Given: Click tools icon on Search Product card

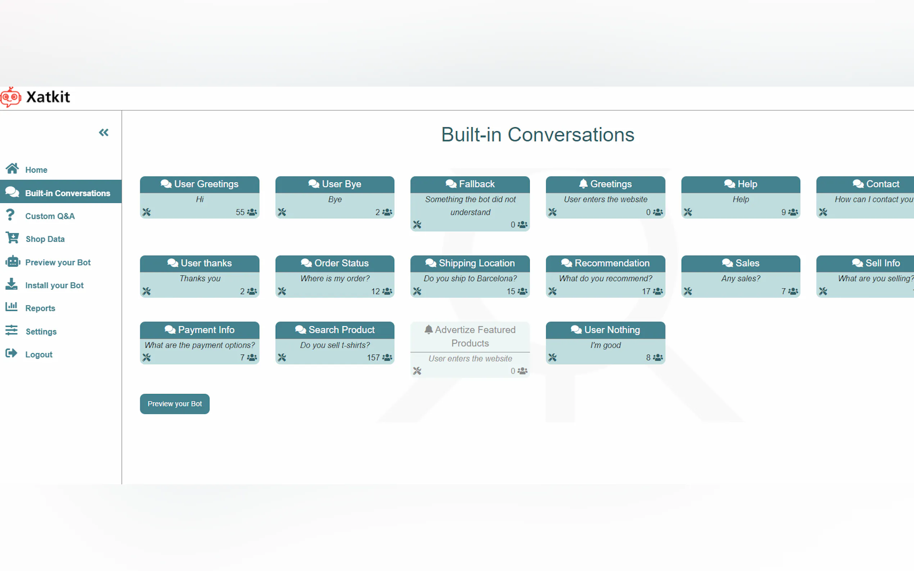Looking at the screenshot, I should pyautogui.click(x=282, y=357).
